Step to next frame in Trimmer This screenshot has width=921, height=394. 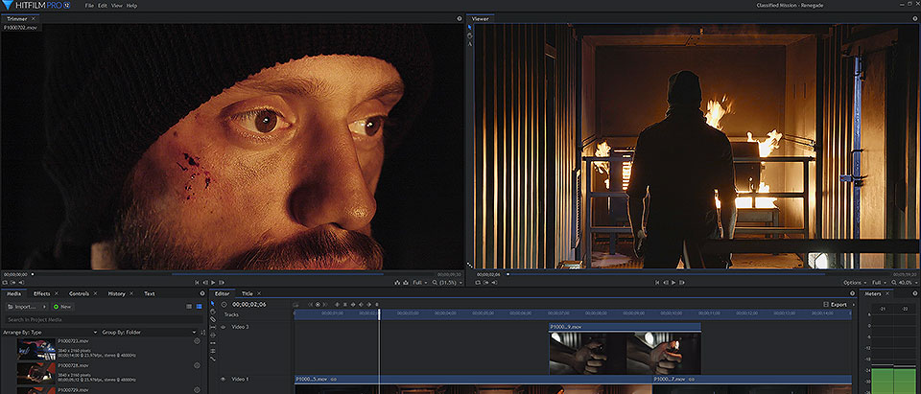222,283
